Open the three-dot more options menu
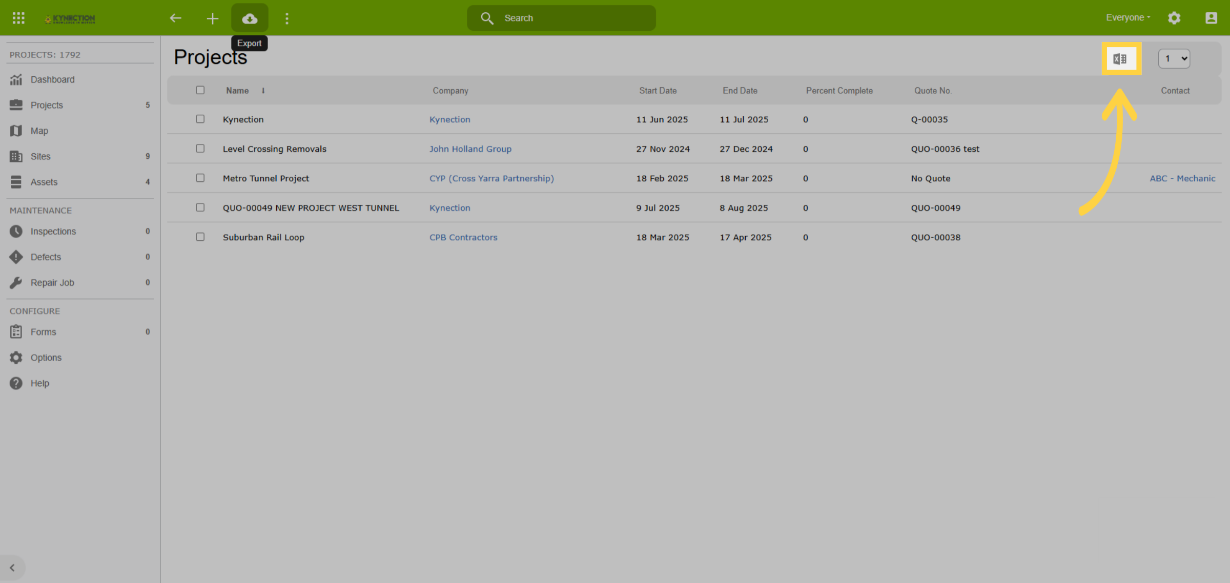The image size is (1230, 583). [287, 18]
